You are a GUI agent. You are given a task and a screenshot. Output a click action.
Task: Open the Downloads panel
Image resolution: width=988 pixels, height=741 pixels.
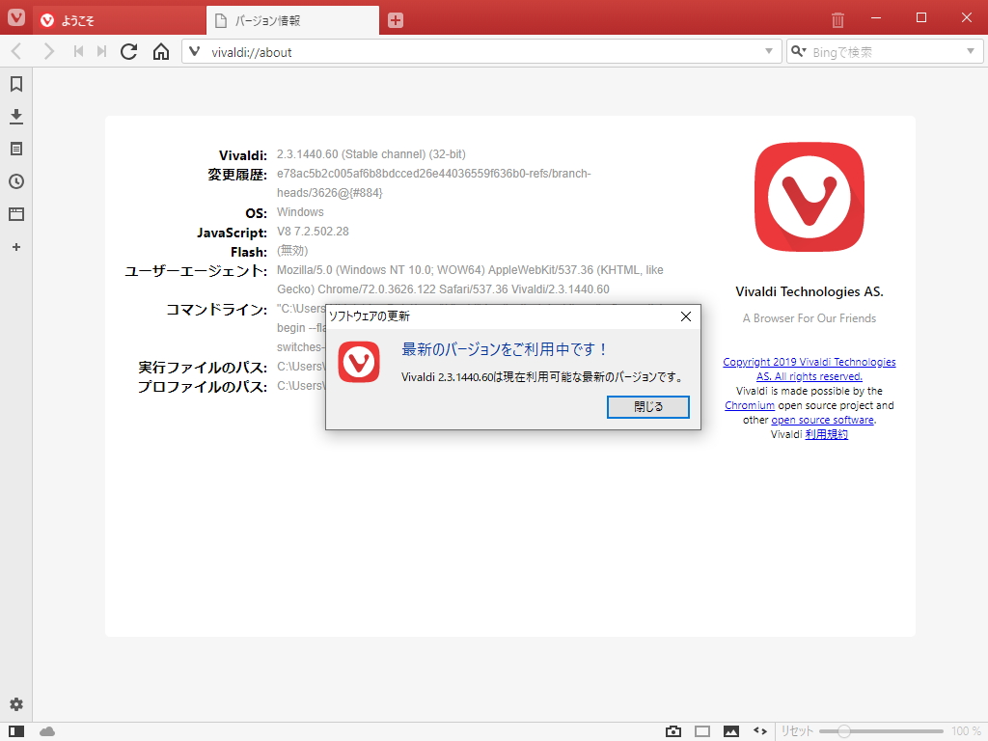click(x=15, y=116)
